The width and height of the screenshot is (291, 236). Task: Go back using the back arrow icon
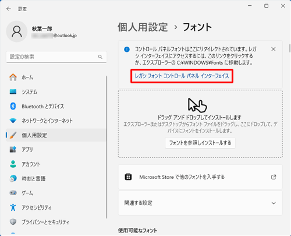(9, 9)
